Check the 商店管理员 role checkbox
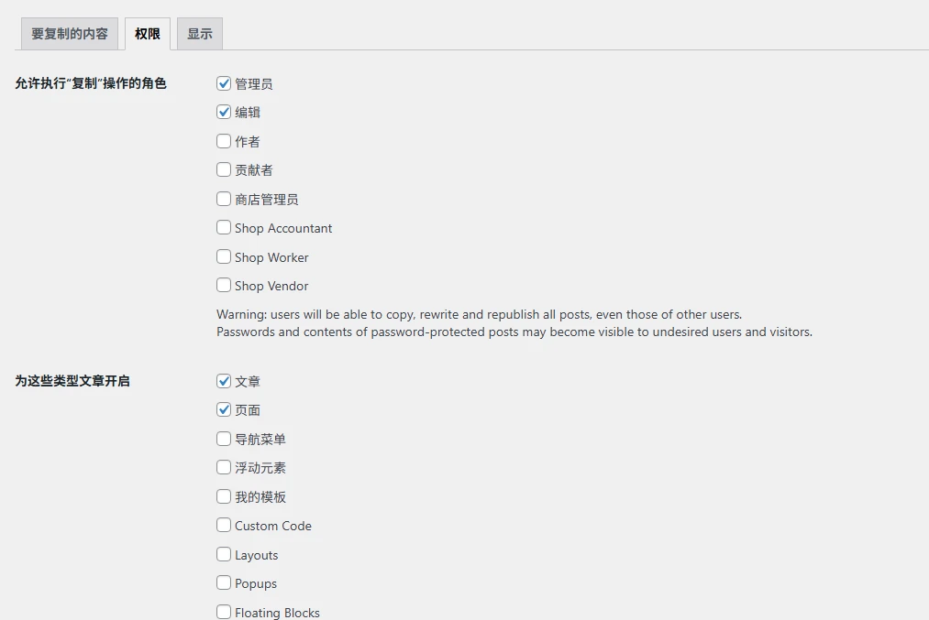 (x=224, y=199)
